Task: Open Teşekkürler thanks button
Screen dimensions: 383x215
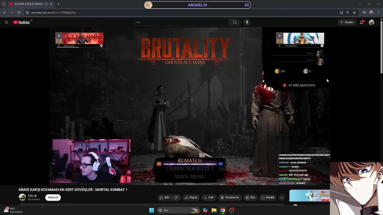Action: click(230, 197)
